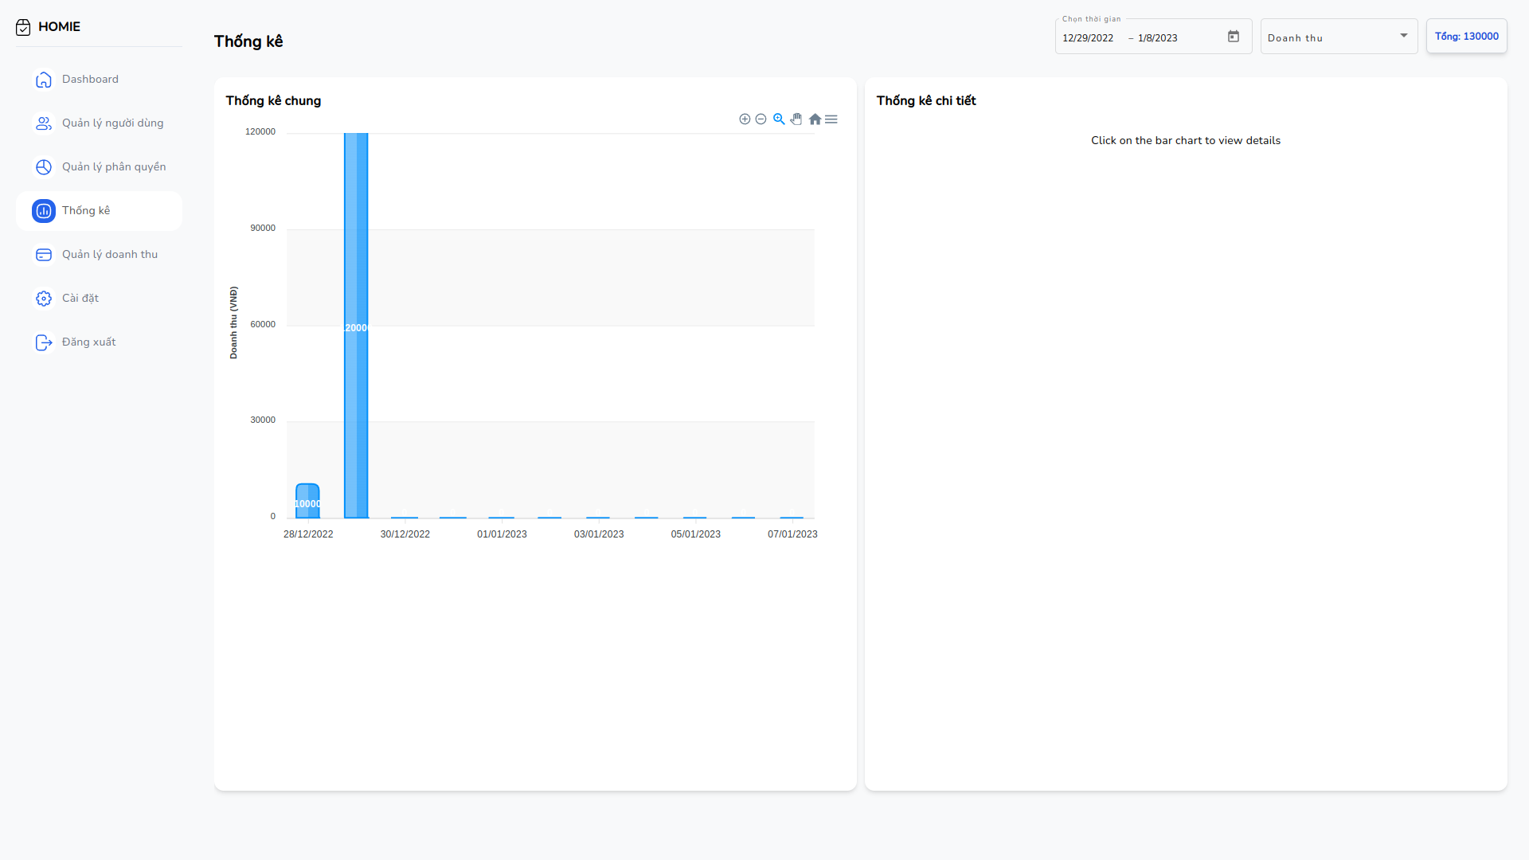Toggle the selection zoom magnifier tool
Viewport: 1529px width, 860px height.
tap(779, 119)
